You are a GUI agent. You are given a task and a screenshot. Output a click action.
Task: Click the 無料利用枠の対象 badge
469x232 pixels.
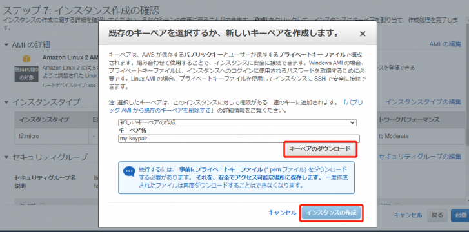pyautogui.click(x=26, y=74)
